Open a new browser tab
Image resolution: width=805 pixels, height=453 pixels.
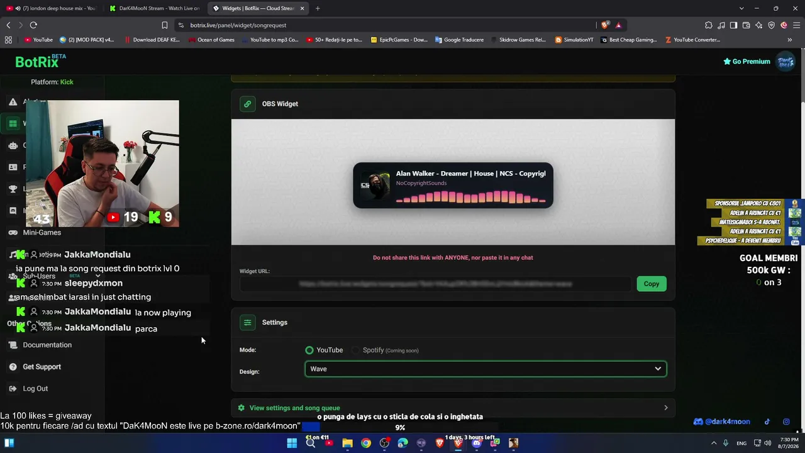click(318, 8)
